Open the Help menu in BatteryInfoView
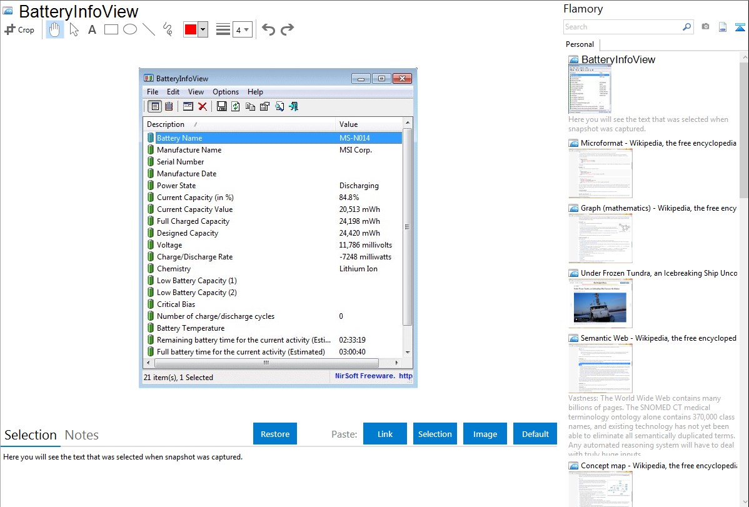 [x=255, y=92]
